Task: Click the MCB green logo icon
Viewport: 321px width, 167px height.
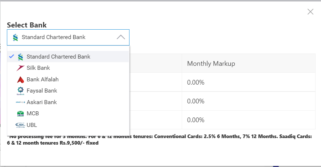Action: (20, 114)
